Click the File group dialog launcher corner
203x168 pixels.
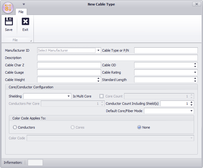31,41
